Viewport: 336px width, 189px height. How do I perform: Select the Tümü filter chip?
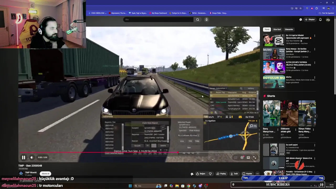point(267,29)
